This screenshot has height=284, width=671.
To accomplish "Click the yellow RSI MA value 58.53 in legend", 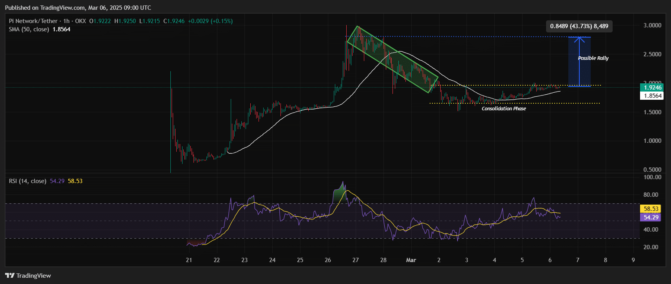I will (x=75, y=181).
